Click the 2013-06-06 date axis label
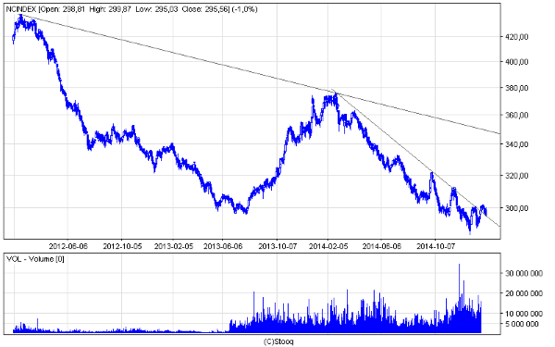Viewport: 555px width, 347px height. coord(223,246)
